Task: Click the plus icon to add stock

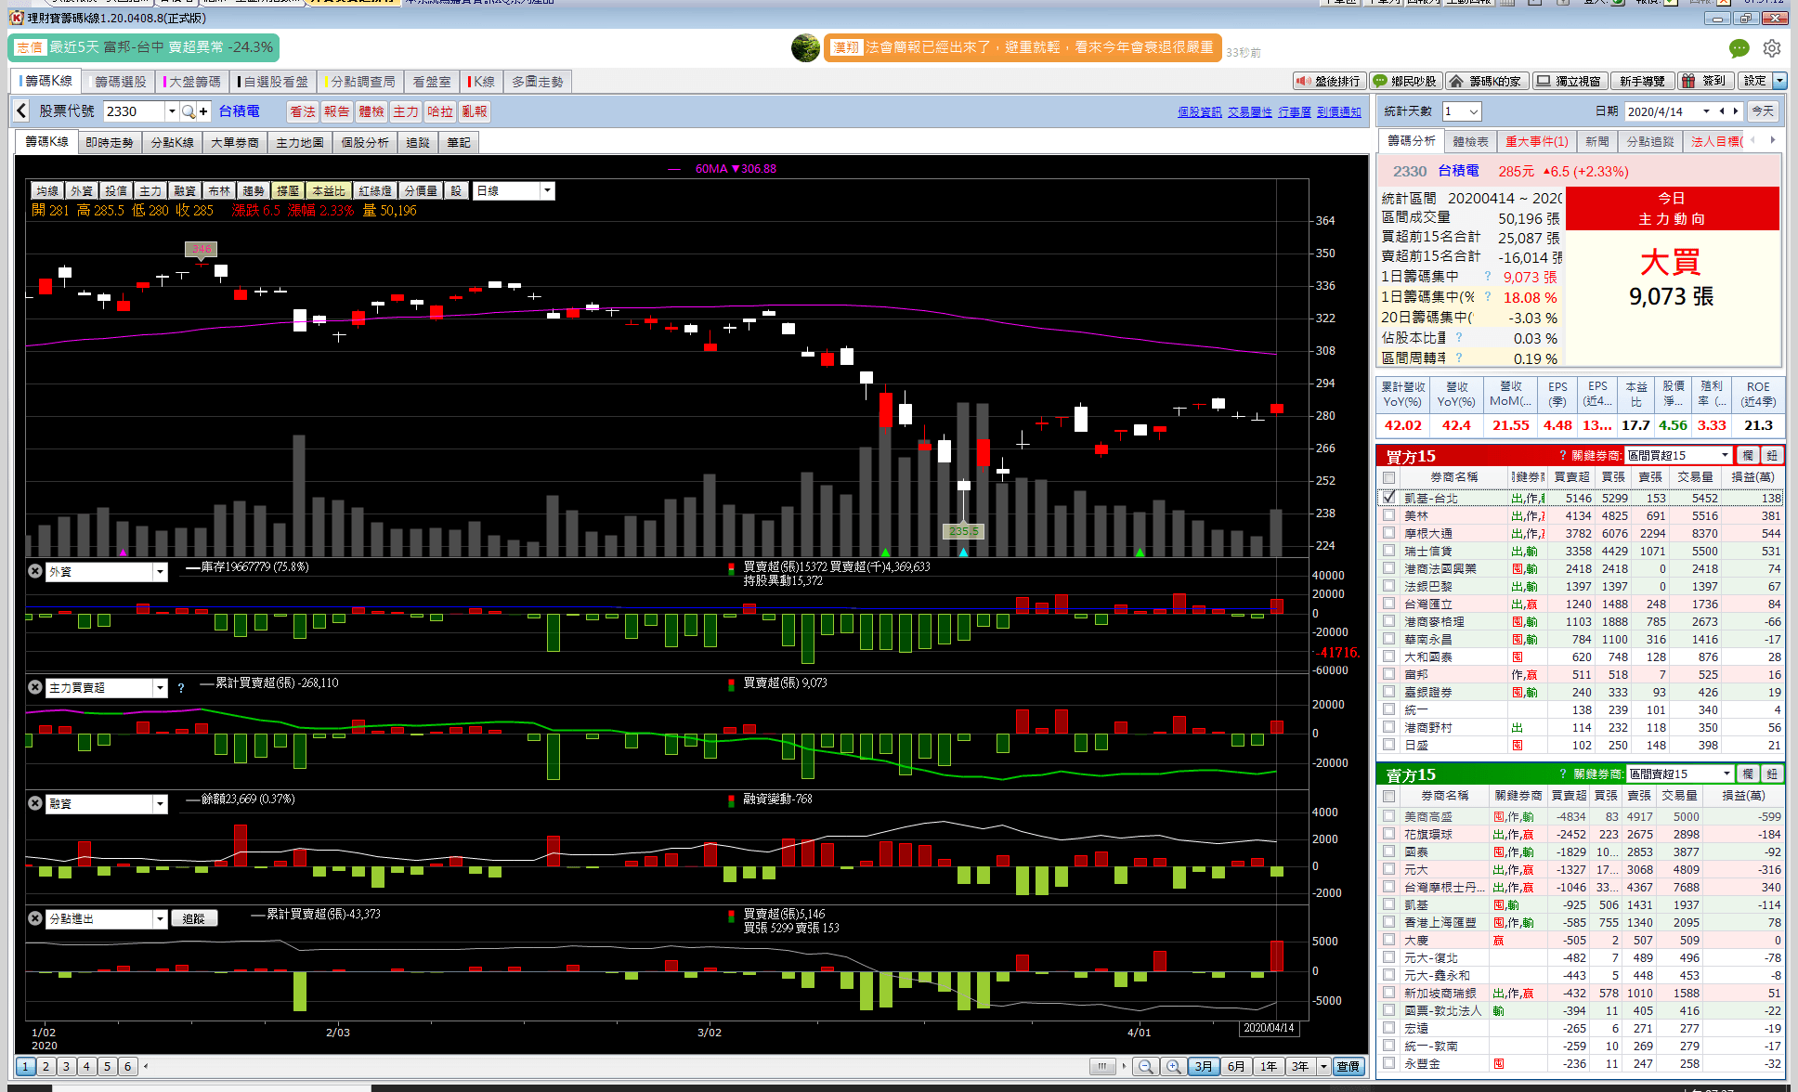Action: click(x=203, y=111)
